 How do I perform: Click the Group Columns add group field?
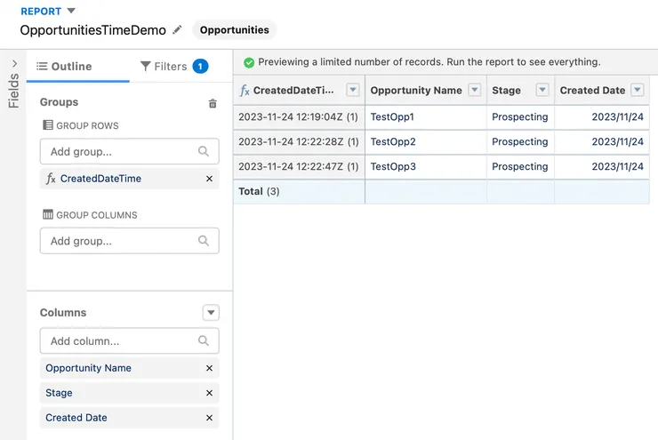coord(120,241)
